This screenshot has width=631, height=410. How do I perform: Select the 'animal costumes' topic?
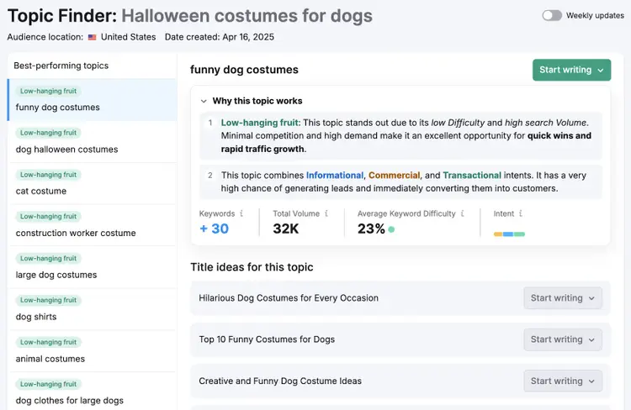(x=93, y=351)
